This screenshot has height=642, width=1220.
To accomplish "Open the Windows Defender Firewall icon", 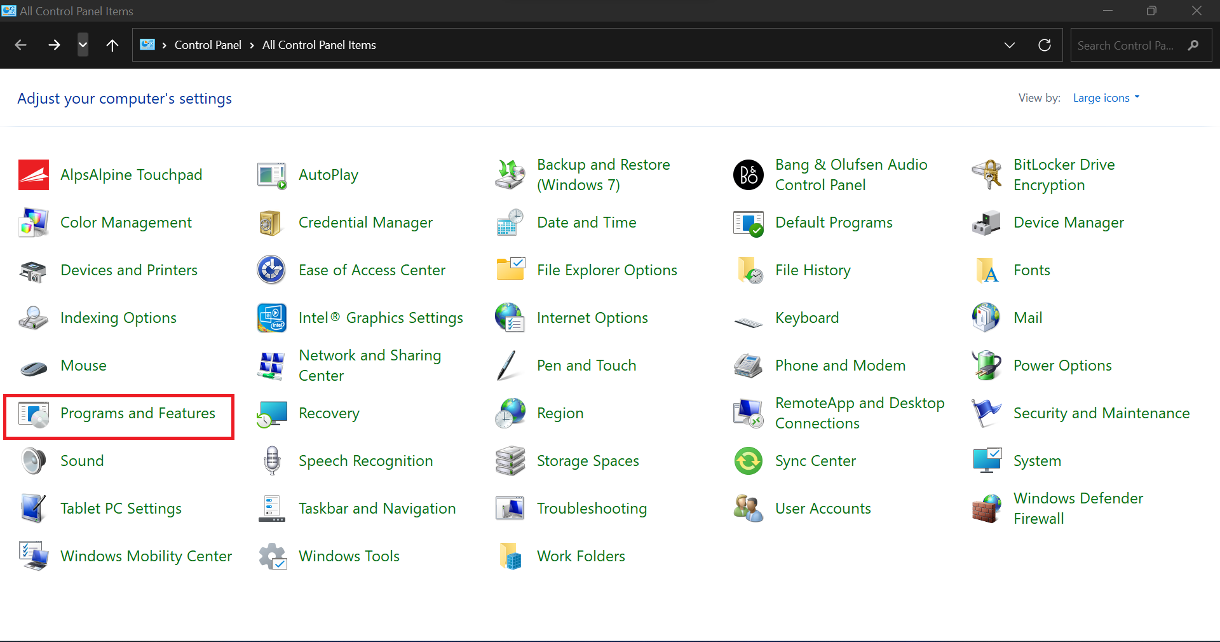I will 987,509.
